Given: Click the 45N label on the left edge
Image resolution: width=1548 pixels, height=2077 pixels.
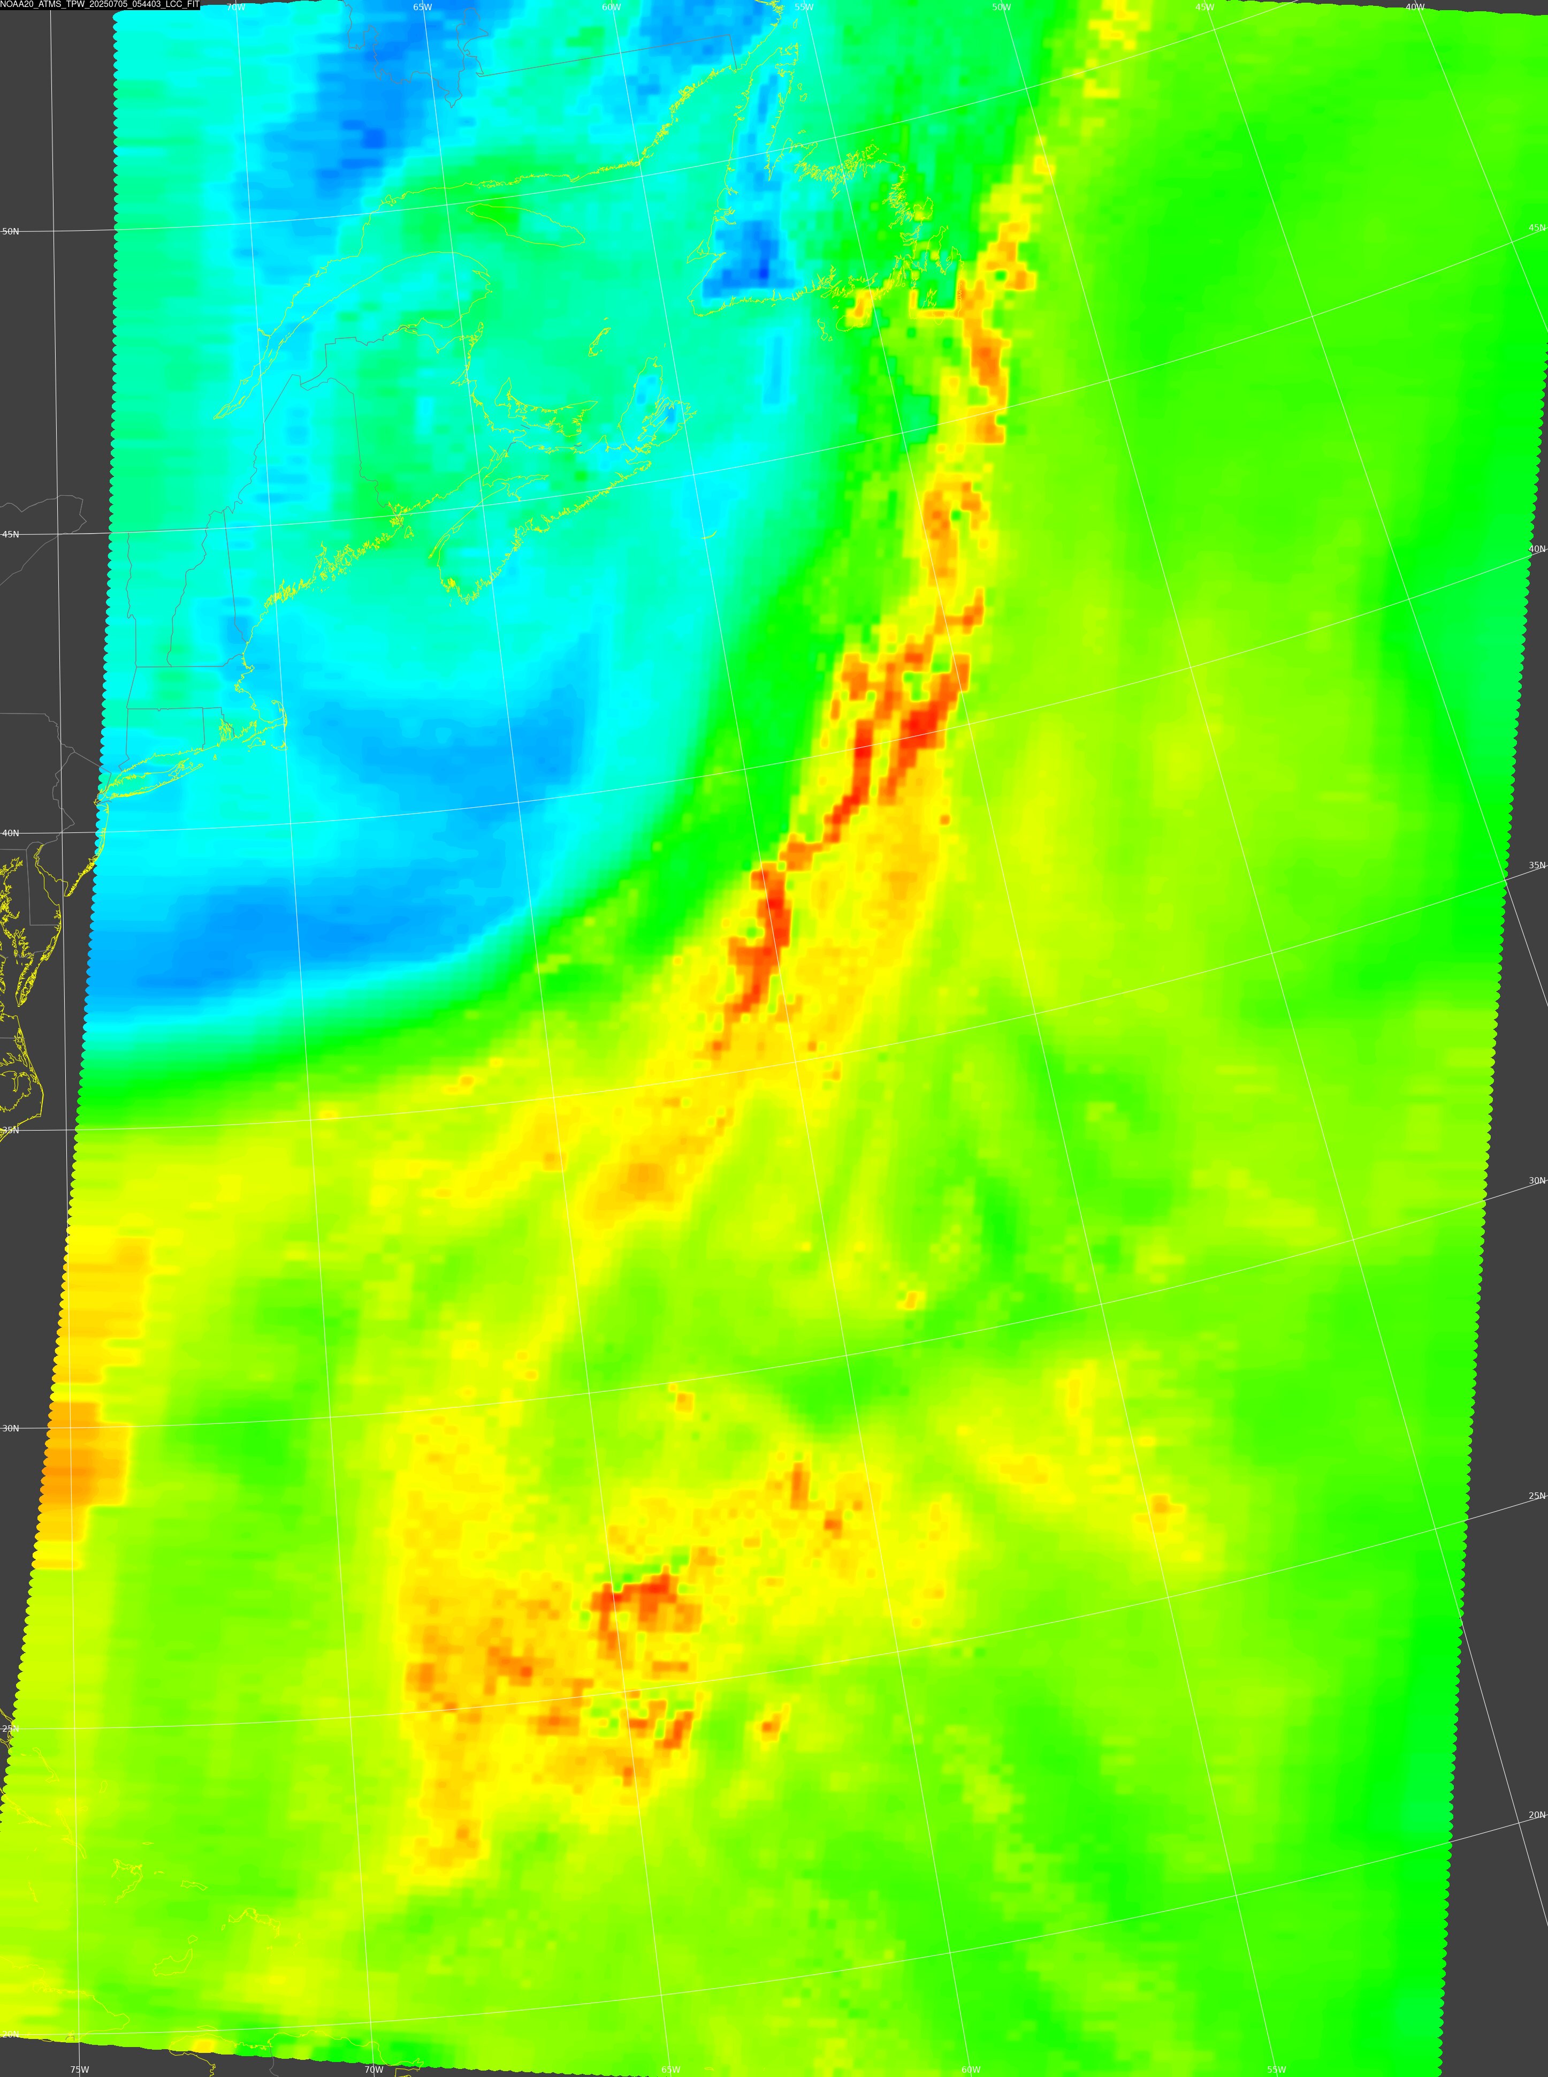Looking at the screenshot, I should click(x=10, y=534).
